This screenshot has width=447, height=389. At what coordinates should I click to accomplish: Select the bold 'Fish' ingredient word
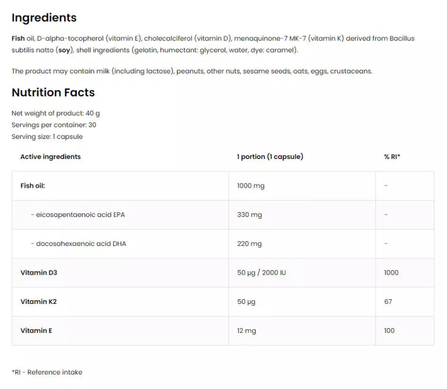pyautogui.click(x=18, y=39)
